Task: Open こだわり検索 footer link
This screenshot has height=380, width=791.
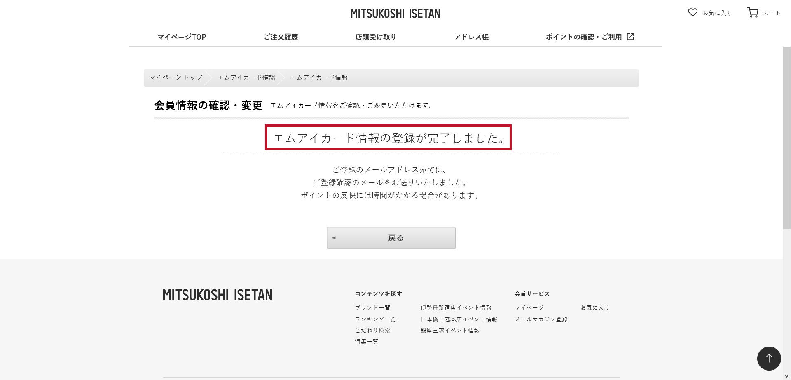Action: tap(372, 331)
